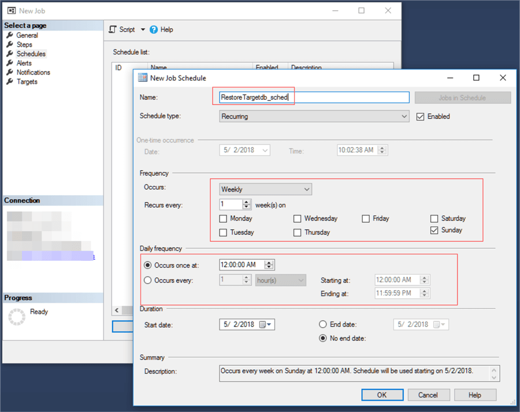This screenshot has height=412, width=520.
Task: Click OK to save the schedule
Action: (x=382, y=395)
